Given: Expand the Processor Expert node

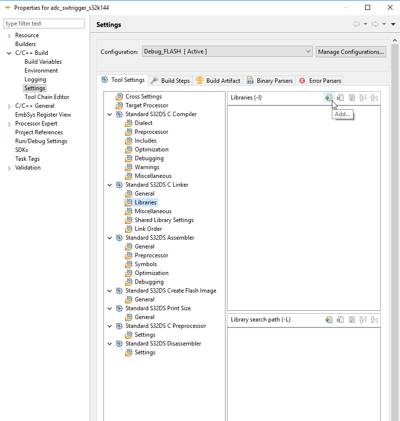Looking at the screenshot, I should coord(9,124).
